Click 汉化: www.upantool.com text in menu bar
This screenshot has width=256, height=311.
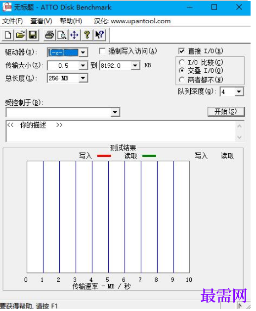[x=132, y=21]
